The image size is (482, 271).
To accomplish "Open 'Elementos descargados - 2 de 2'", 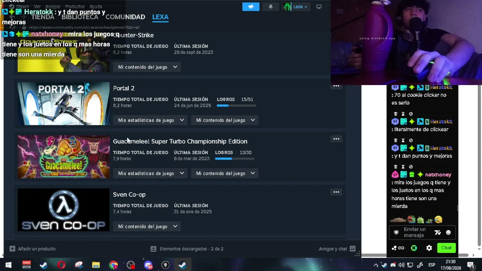I will tap(187, 249).
